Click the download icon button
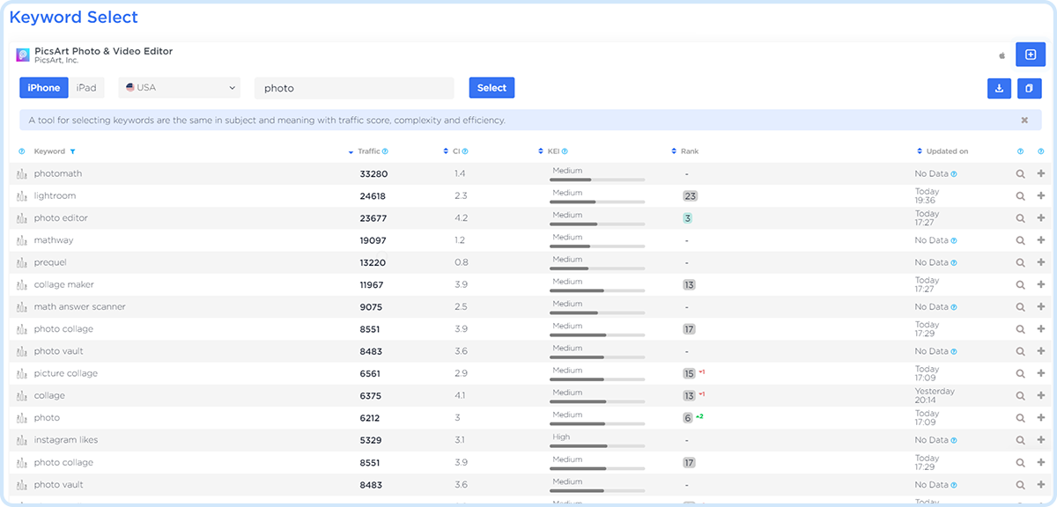Screen dimensions: 1057x507 click(x=999, y=88)
